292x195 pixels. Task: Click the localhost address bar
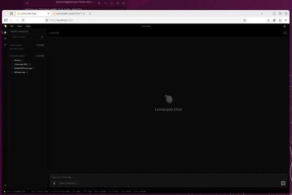[x=145, y=20]
